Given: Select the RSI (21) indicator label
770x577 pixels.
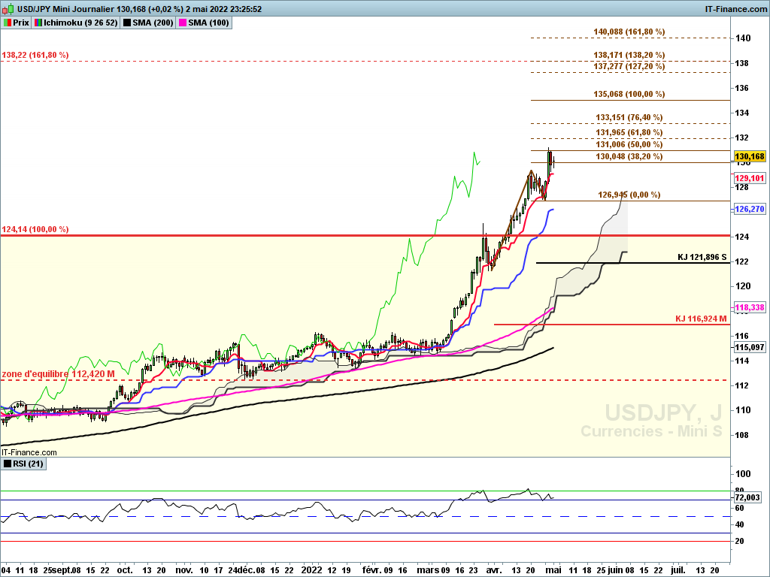Looking at the screenshot, I should pyautogui.click(x=29, y=464).
